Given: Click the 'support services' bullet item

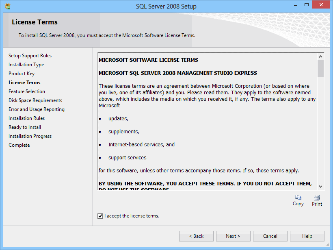Looking at the screenshot, I should pos(128,158).
